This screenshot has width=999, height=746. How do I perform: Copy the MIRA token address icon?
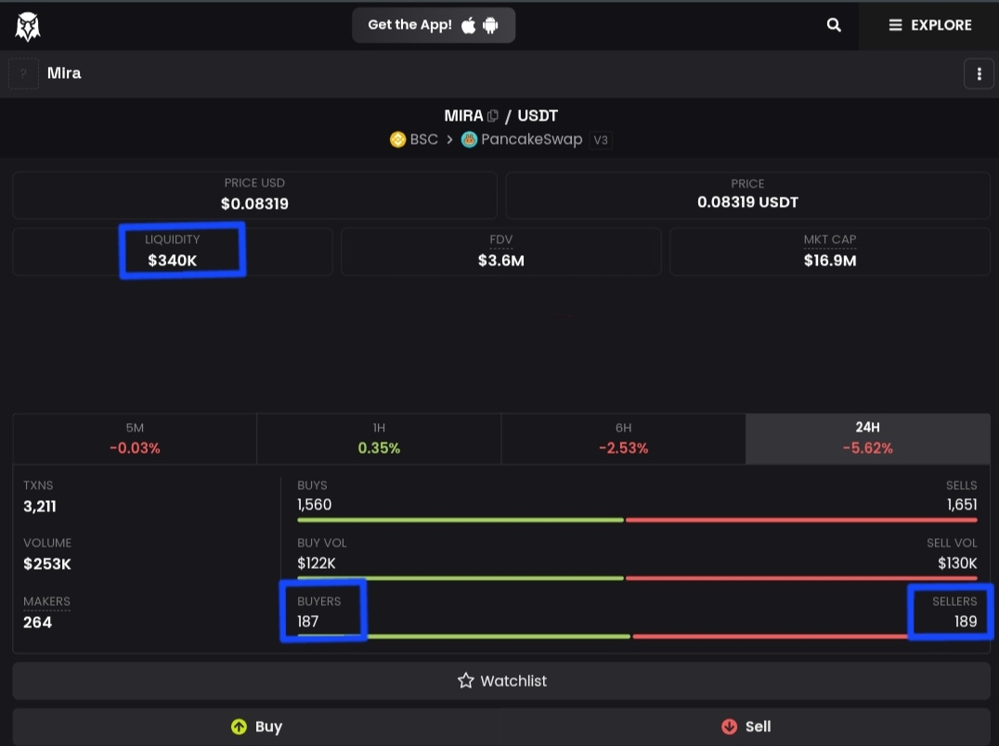click(492, 116)
